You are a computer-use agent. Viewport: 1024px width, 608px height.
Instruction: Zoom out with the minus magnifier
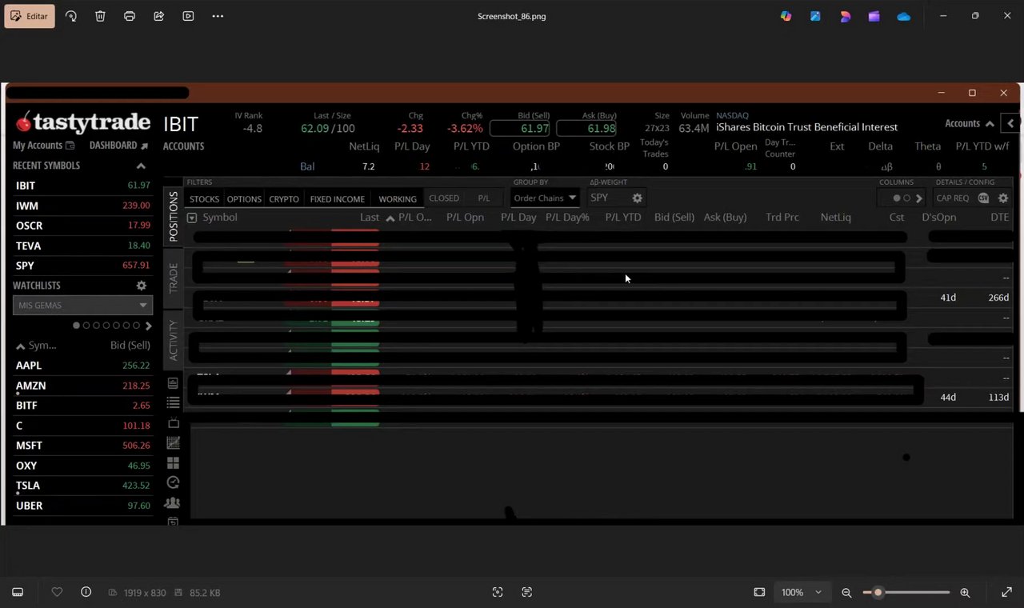coord(846,592)
